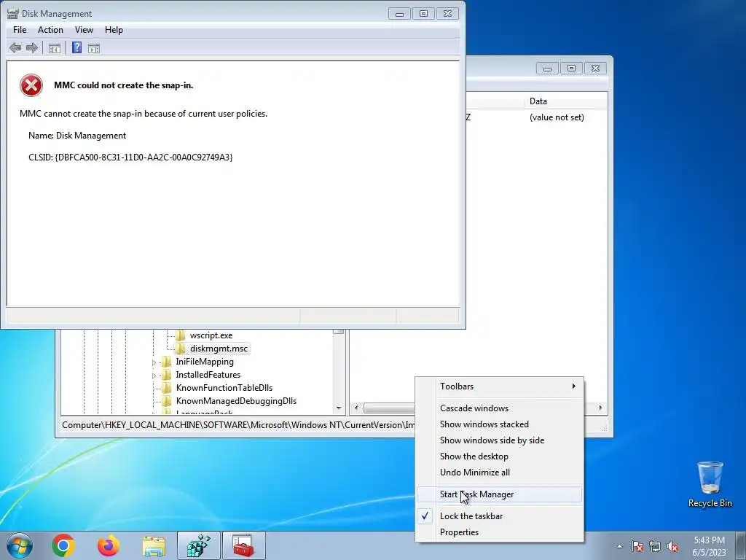Expand the Toolbars submenu

(500, 386)
